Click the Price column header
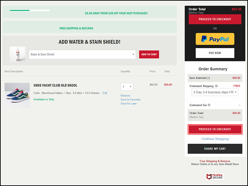 tap(152, 71)
